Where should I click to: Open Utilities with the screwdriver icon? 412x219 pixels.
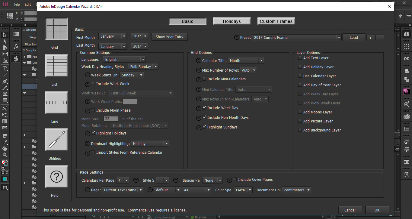click(x=56, y=140)
